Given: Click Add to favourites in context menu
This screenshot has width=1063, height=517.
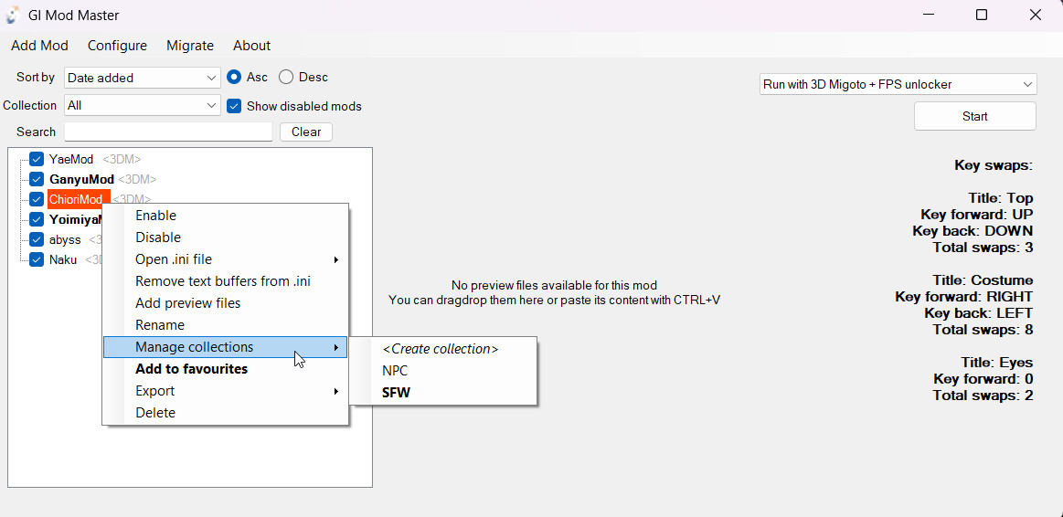Looking at the screenshot, I should [x=191, y=369].
